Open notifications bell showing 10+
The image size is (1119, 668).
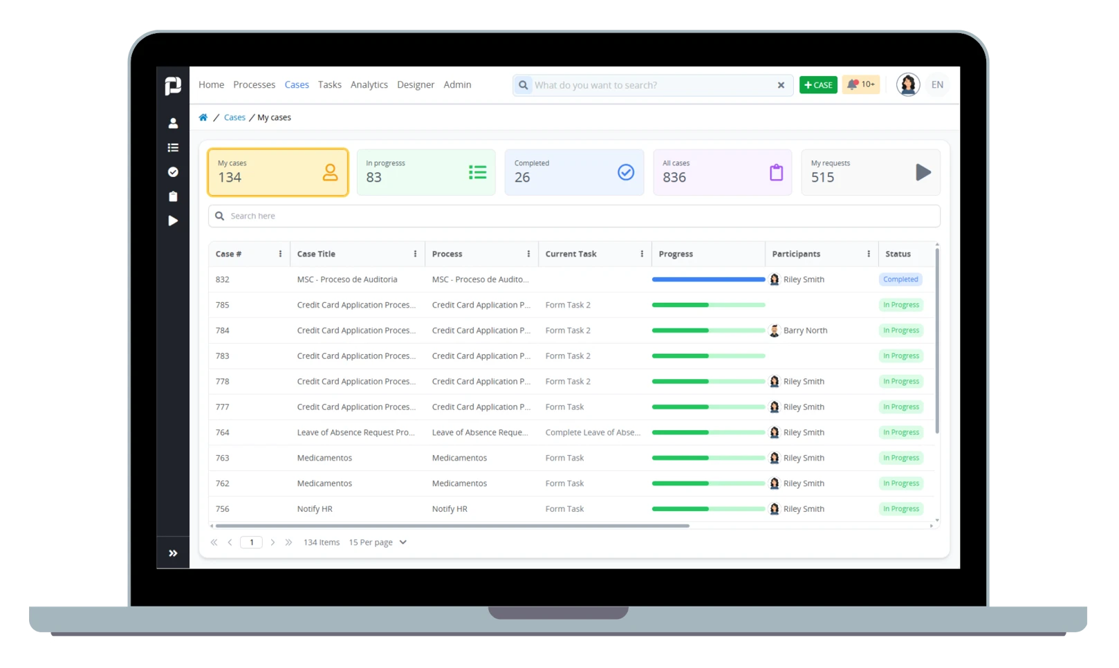[861, 84]
